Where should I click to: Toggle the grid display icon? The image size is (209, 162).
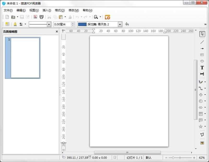pos(7,24)
